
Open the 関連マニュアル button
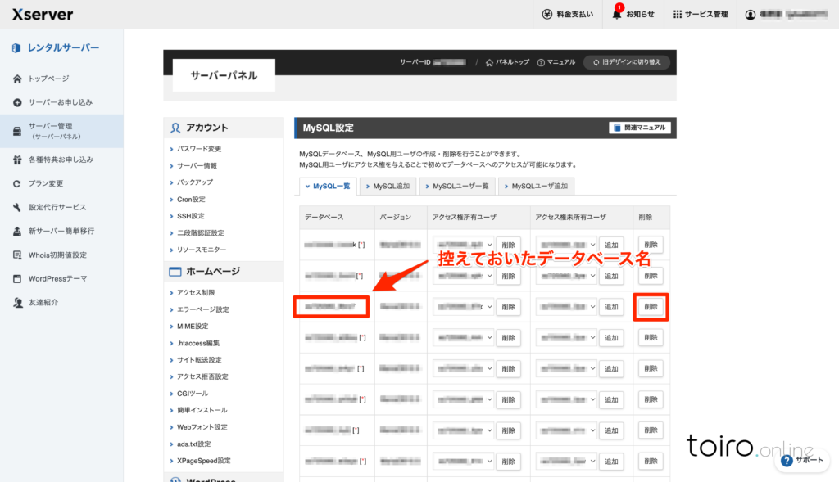point(640,128)
